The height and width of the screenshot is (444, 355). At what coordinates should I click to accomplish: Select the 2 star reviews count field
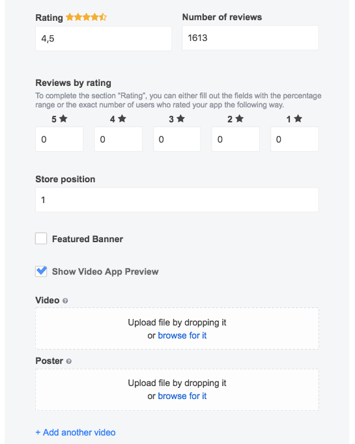[x=235, y=139]
